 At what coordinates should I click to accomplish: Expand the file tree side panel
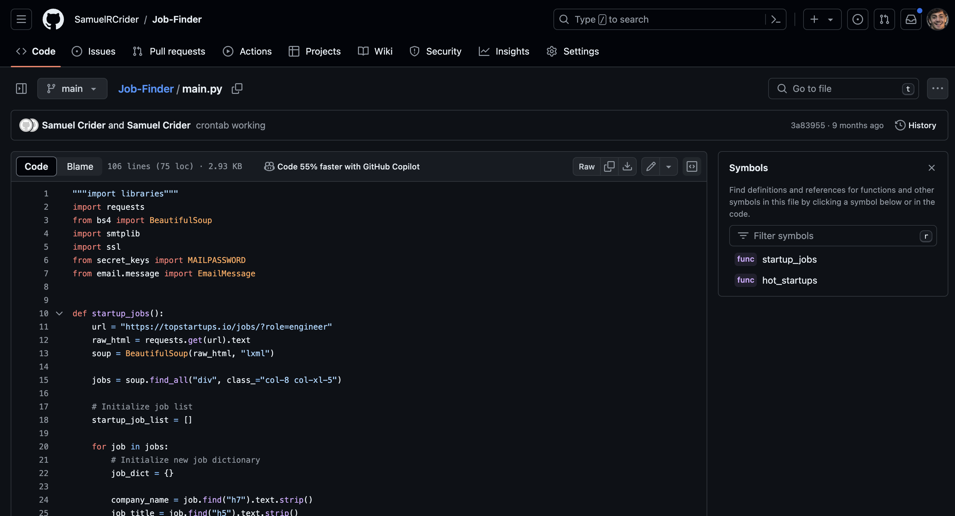click(21, 89)
